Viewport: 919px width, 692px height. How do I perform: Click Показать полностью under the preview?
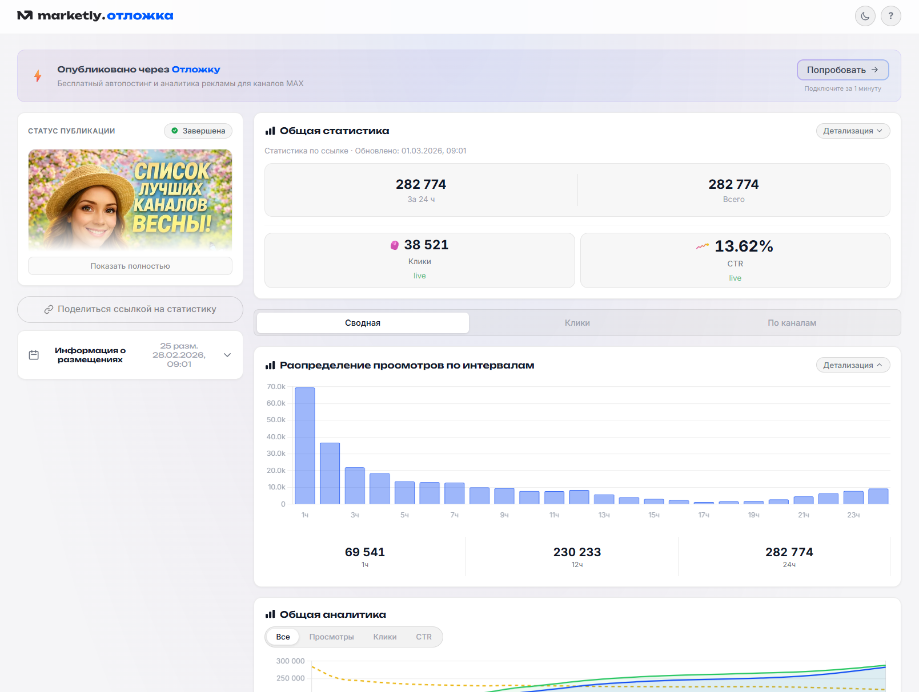(x=130, y=266)
